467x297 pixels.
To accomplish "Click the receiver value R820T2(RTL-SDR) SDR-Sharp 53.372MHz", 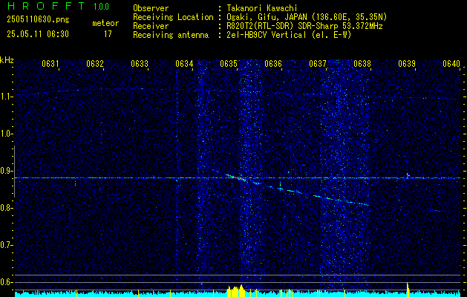I will point(304,26).
